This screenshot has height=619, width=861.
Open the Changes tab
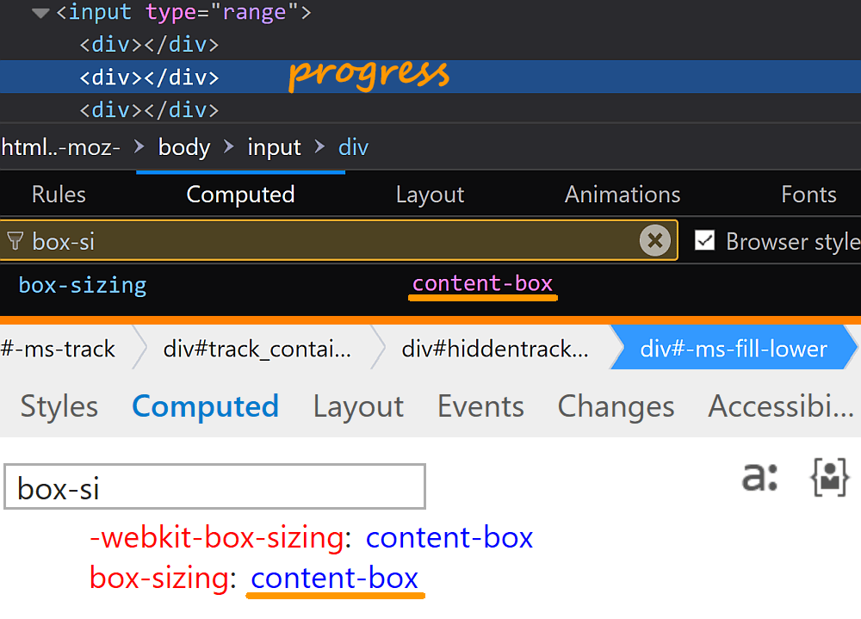616,406
